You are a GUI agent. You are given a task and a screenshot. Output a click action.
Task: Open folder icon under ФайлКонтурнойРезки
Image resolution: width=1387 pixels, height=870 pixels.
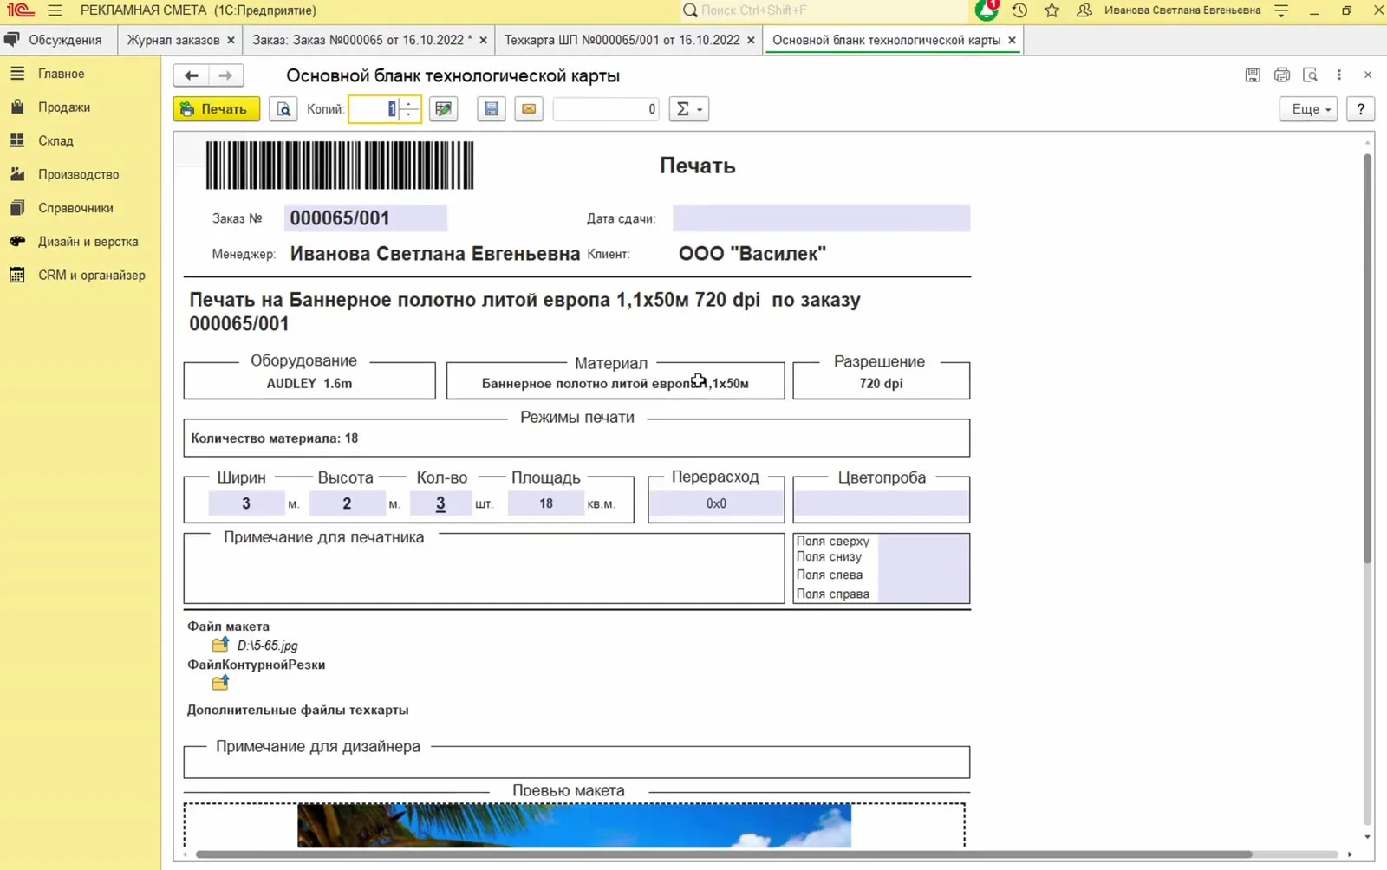[x=220, y=683]
